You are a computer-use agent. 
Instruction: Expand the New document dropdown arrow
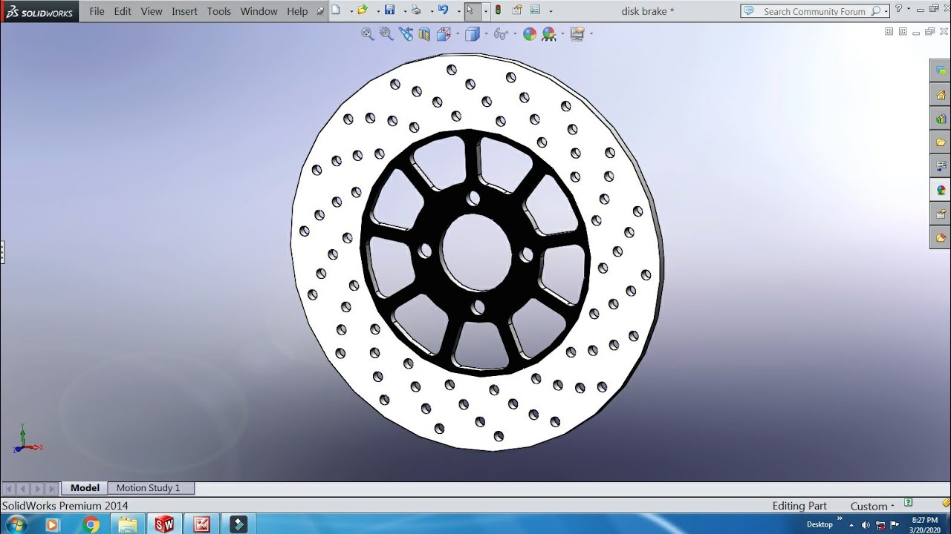(350, 11)
